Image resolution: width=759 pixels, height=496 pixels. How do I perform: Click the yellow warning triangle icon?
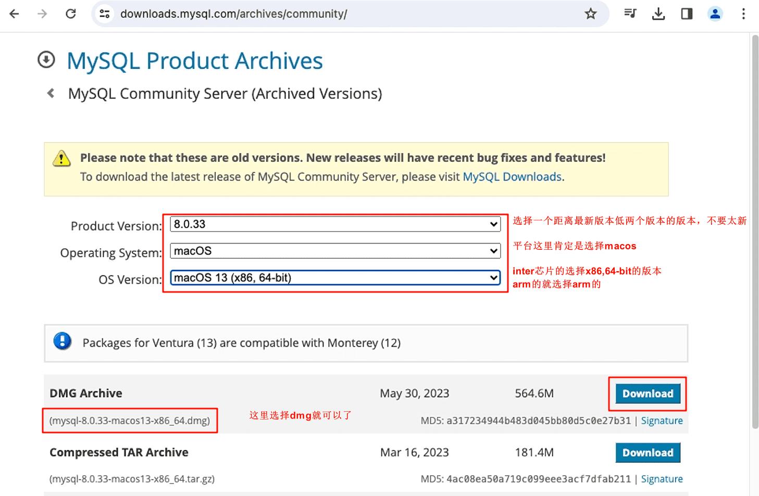click(x=61, y=158)
